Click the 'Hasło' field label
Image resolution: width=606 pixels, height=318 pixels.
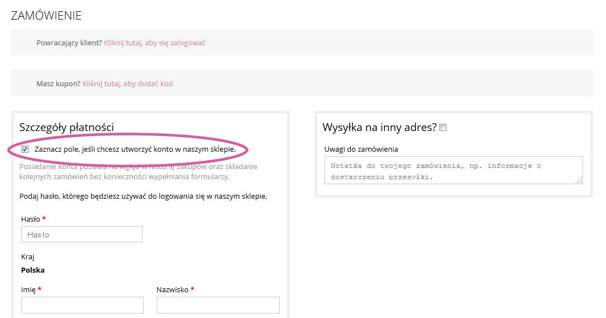tap(31, 219)
